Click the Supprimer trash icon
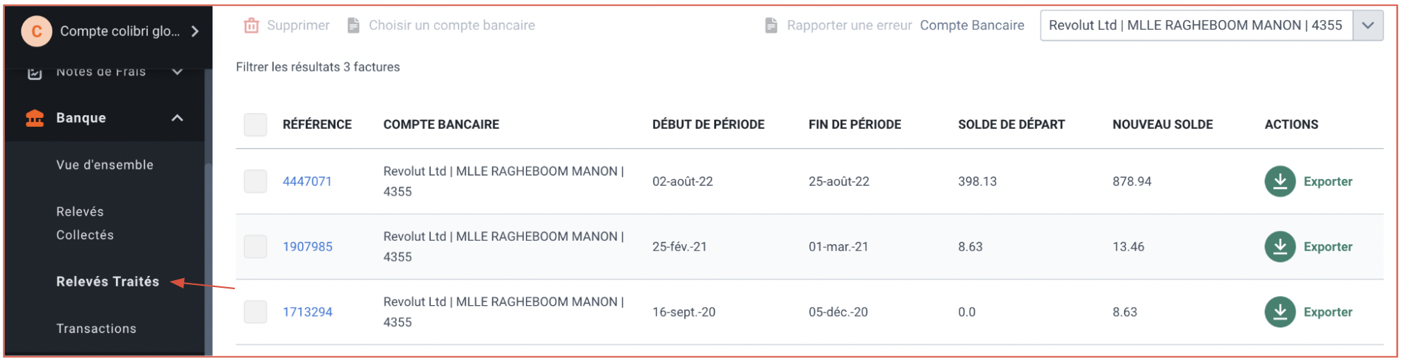 pyautogui.click(x=251, y=26)
